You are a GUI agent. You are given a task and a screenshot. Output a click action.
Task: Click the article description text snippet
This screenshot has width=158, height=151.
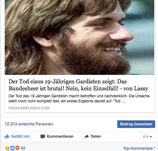click(79, 99)
